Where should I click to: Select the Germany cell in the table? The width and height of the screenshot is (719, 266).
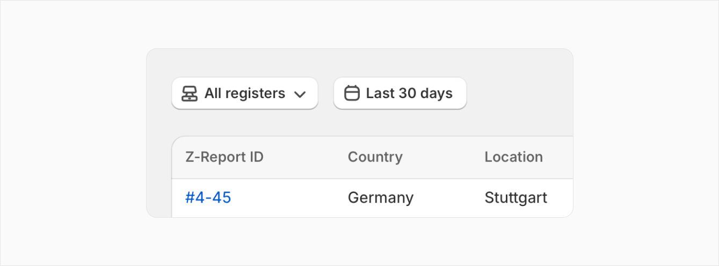(381, 198)
